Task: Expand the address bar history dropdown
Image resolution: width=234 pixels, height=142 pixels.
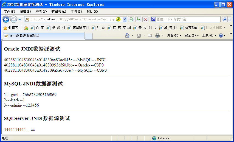Action: [125, 19]
